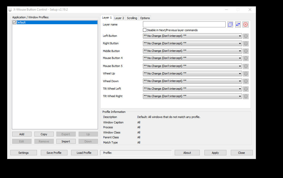
Task: Click the Add profile button
Action: coord(22,134)
